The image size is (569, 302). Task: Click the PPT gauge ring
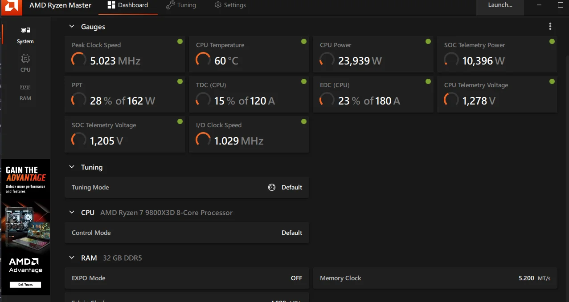(79, 100)
